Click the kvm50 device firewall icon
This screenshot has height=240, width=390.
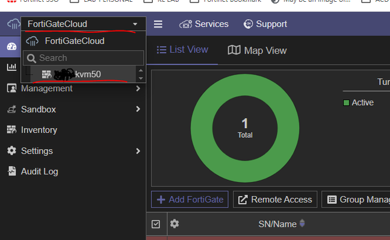(x=46, y=74)
